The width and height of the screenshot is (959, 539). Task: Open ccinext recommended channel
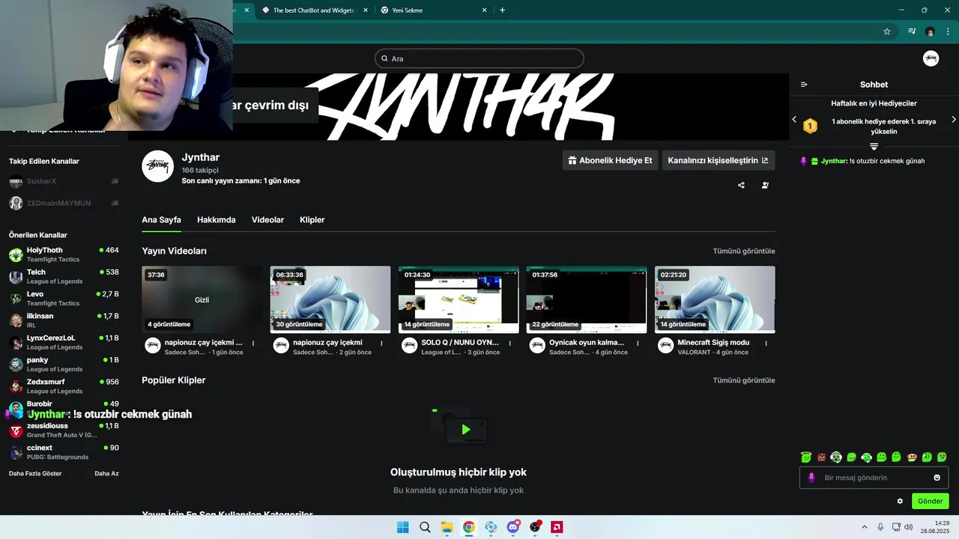pos(64,452)
